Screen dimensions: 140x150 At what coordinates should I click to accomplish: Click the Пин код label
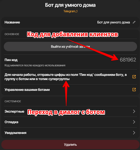pyautogui.click(x=11, y=60)
